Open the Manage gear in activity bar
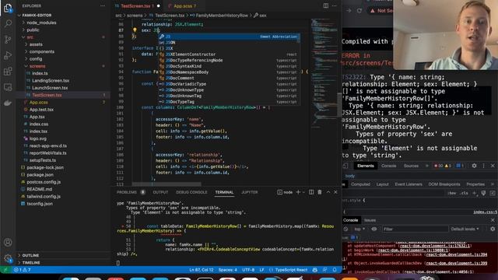The width and height of the screenshot is (498, 280). pos(8,258)
